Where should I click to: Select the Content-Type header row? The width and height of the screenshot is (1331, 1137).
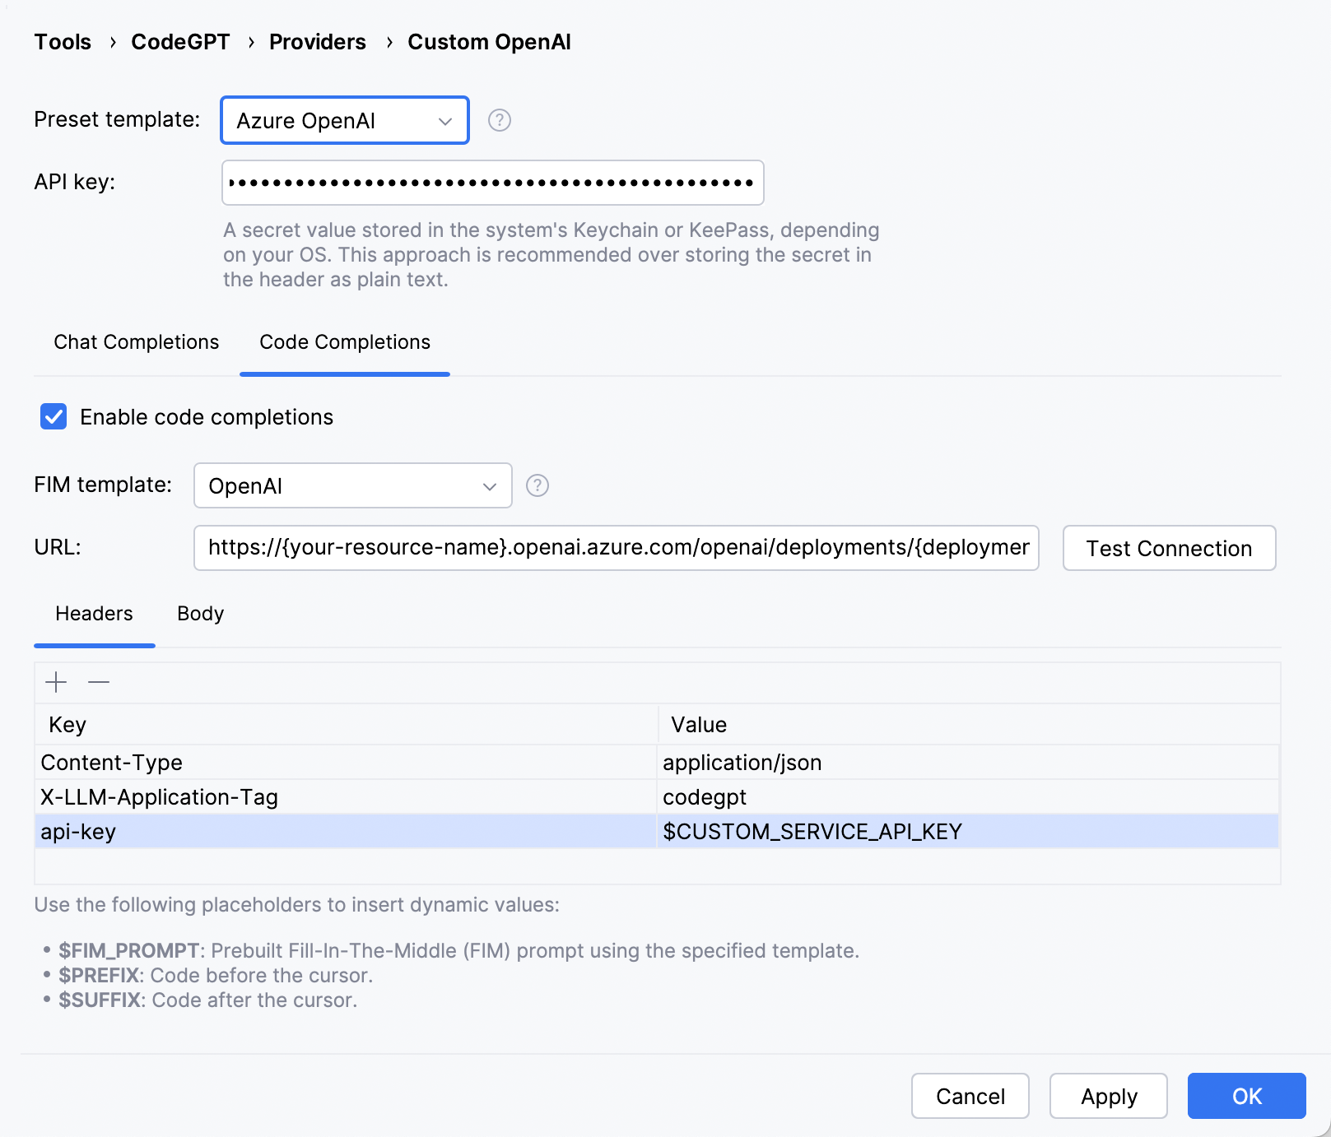coord(346,763)
